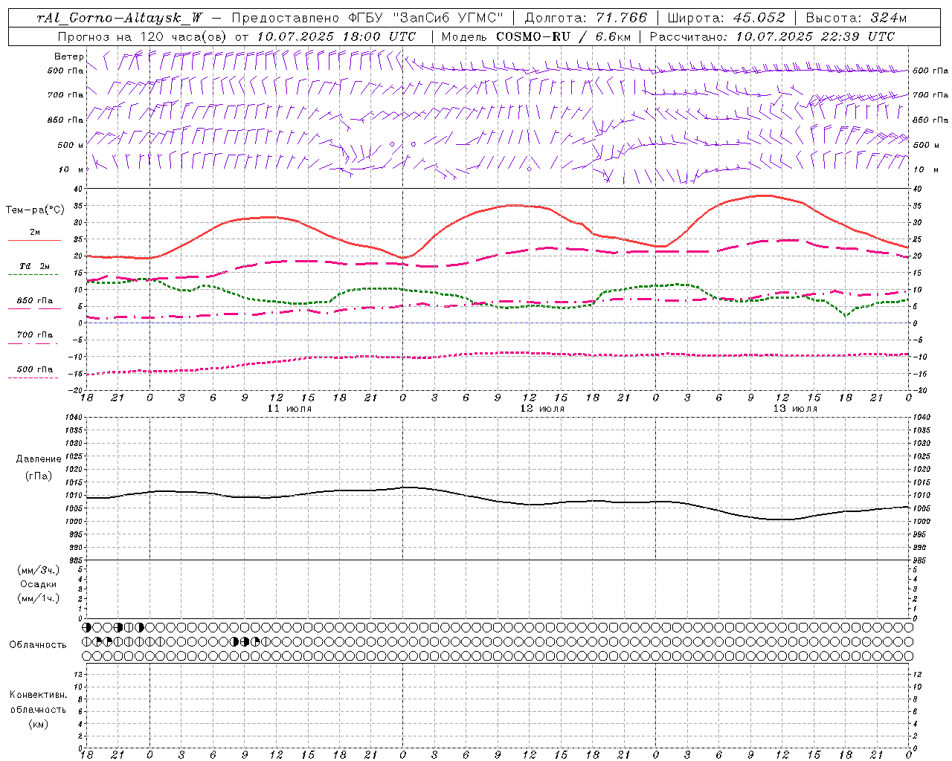Click the 12 июля date label
The height and width of the screenshot is (761, 952).
542,409
